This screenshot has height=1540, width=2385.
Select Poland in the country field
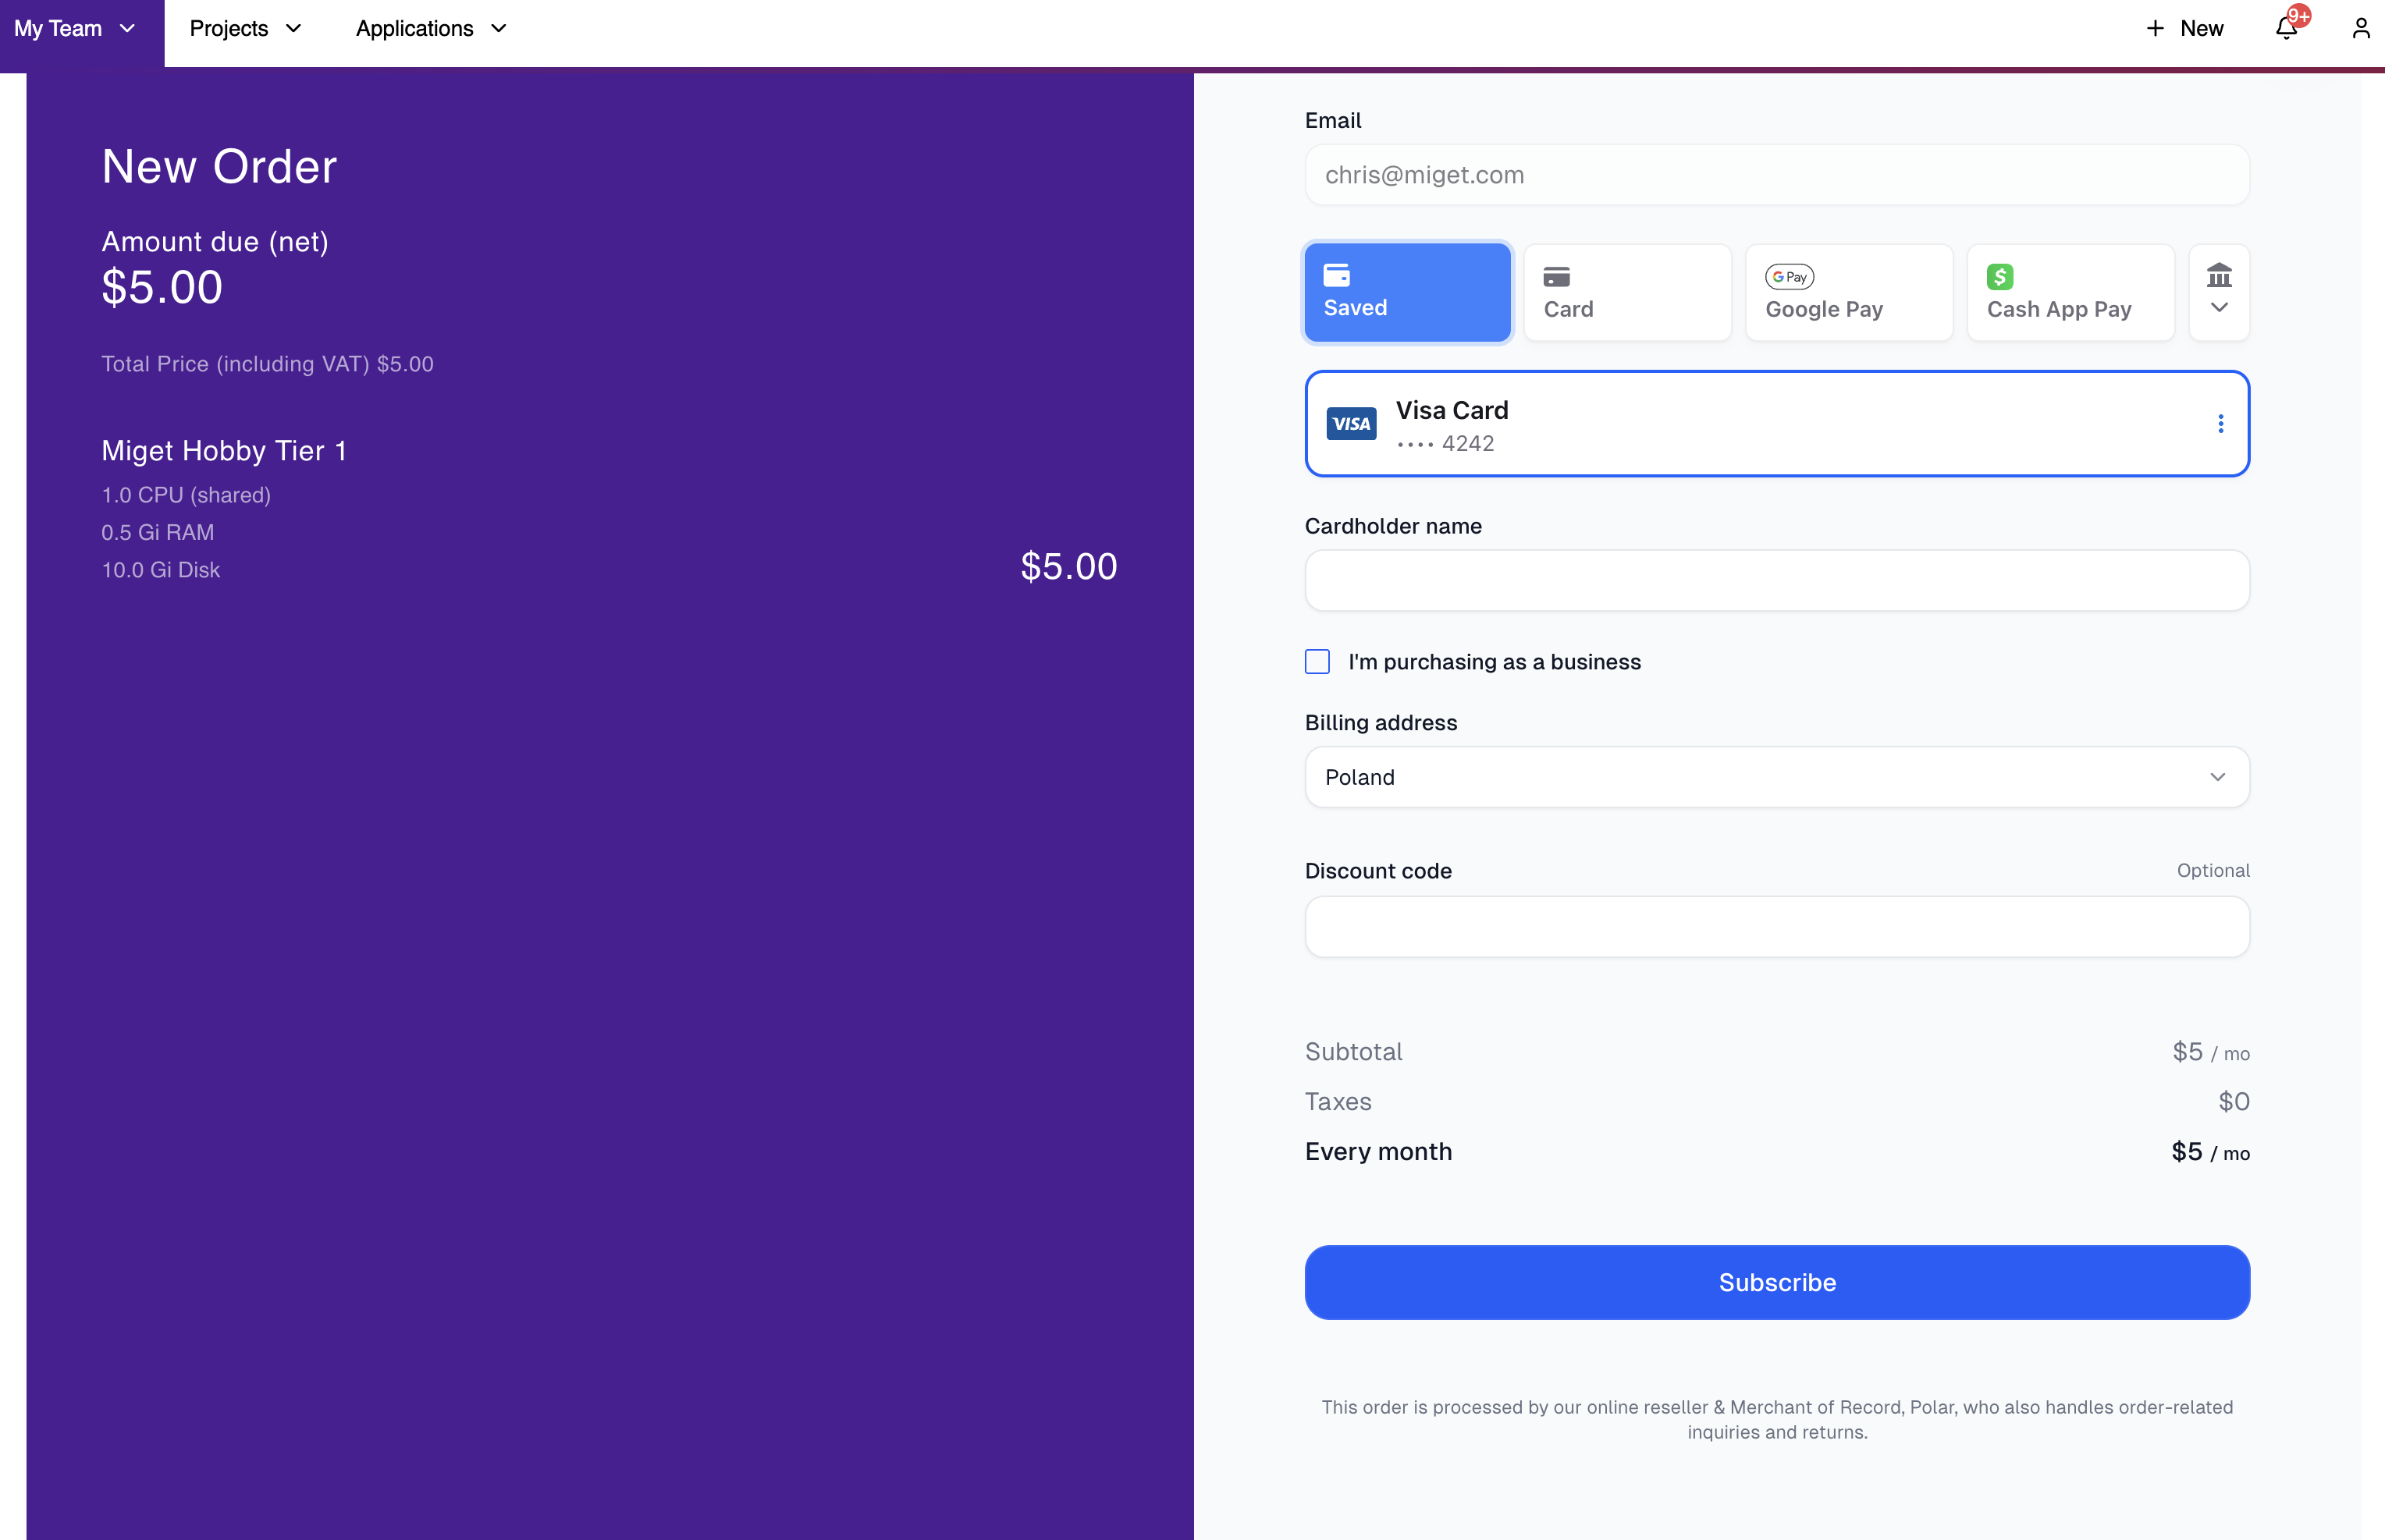point(1775,777)
